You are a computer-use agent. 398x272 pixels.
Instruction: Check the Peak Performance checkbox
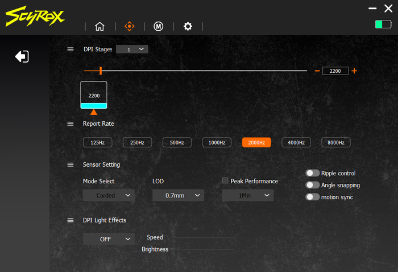pyautogui.click(x=225, y=180)
